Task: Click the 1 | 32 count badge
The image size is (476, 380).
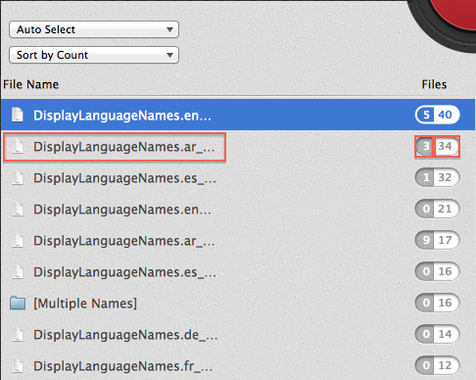Action: tap(437, 177)
